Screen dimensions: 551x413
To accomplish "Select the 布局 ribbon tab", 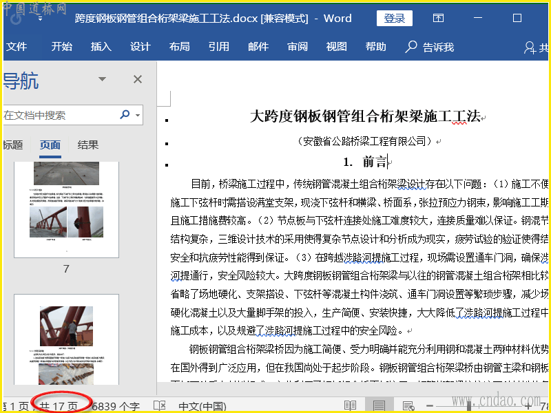I will pyautogui.click(x=179, y=47).
